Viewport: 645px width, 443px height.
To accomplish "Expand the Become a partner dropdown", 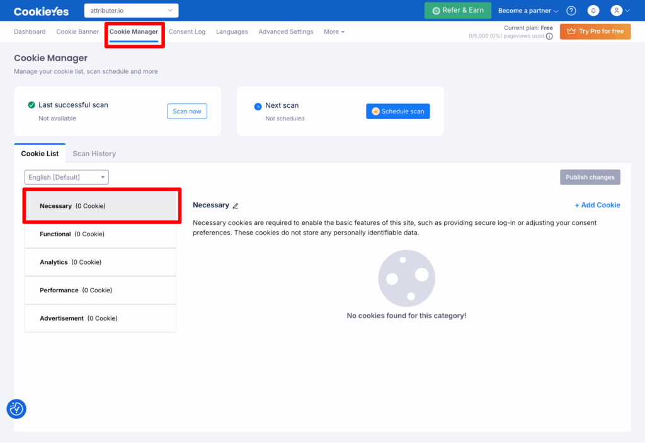I will 528,11.
